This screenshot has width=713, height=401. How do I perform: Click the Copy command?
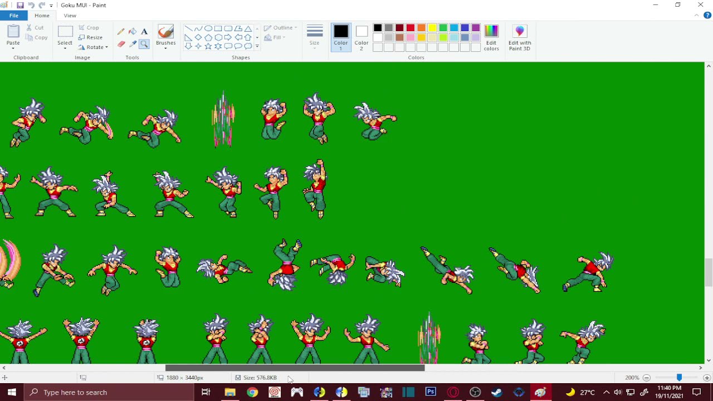tap(37, 37)
